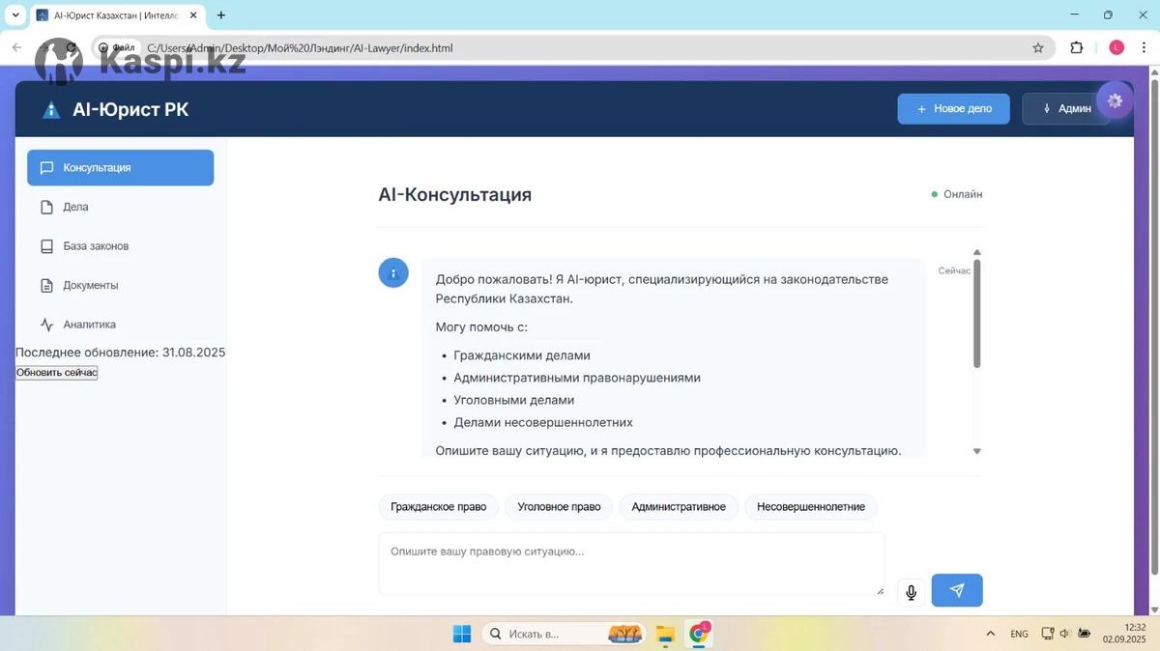Open the Консультация sidebar section
Screen dimensions: 1160x651
(120, 168)
